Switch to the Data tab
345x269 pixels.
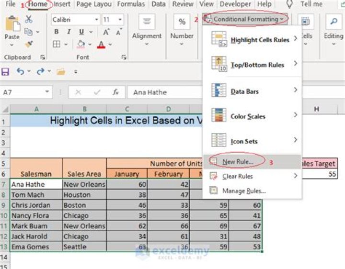coord(159,4)
